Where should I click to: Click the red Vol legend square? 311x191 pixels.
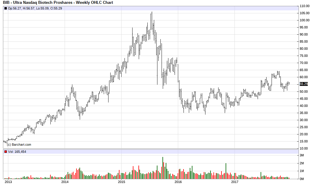6,152
